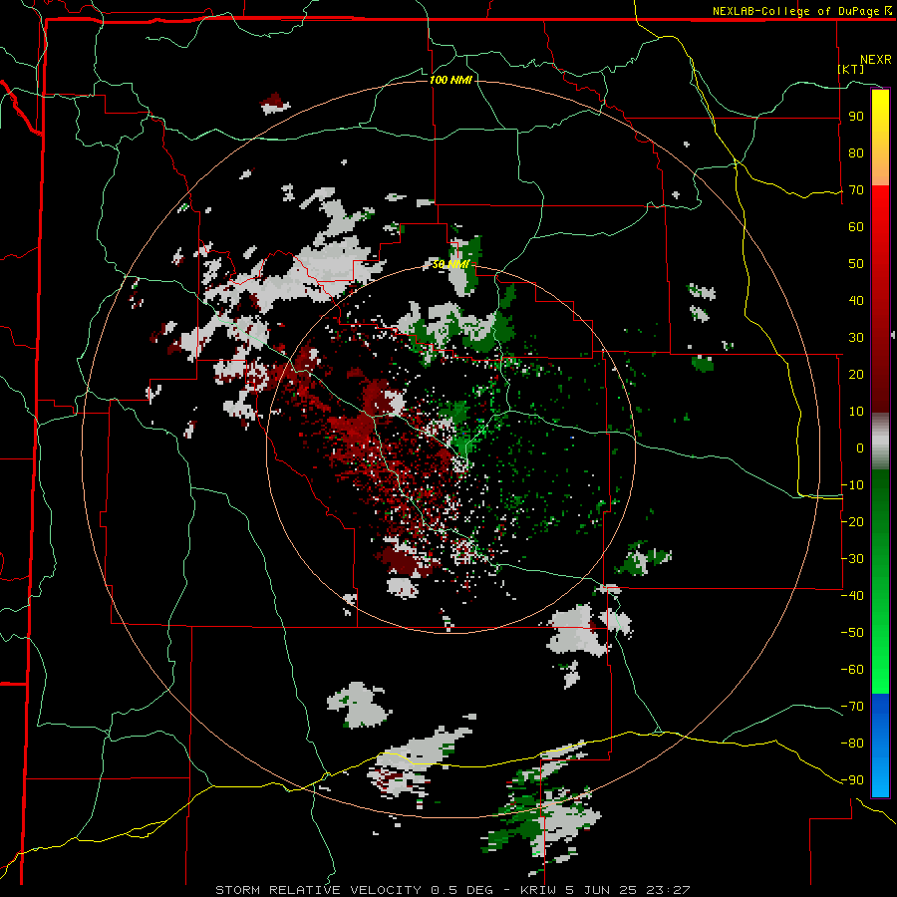Click the -90 value on the velocity scale
Viewport: 897px width, 897px height.
[x=852, y=780]
